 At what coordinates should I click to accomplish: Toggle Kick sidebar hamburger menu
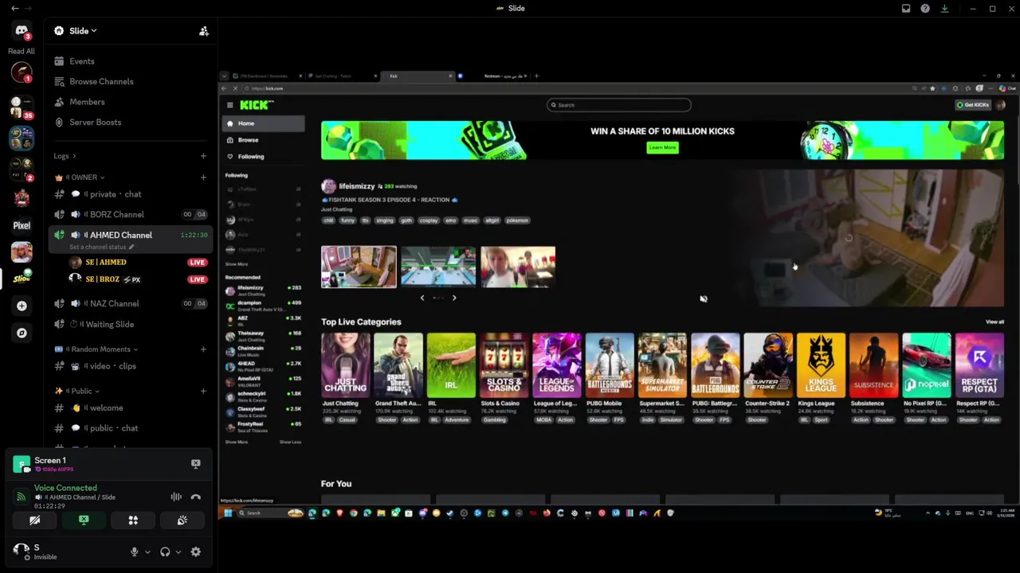(229, 105)
